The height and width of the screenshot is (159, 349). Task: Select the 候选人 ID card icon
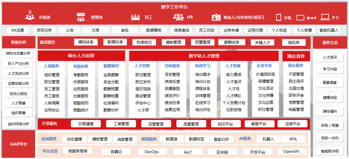point(216,17)
